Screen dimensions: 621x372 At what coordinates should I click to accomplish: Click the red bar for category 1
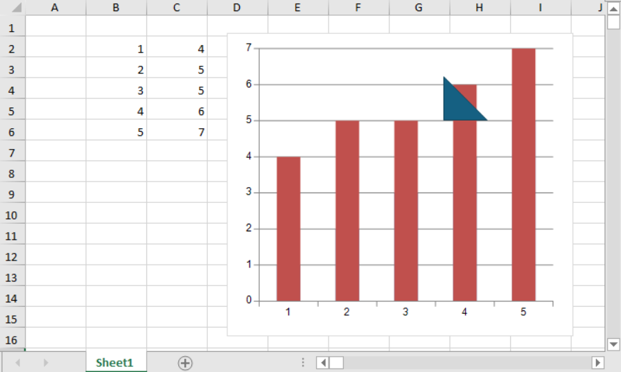pos(288,229)
